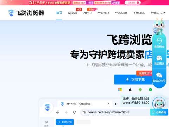Open the 店数BI menu item
The width and height of the screenshot is (169, 127).
(x=87, y=13)
